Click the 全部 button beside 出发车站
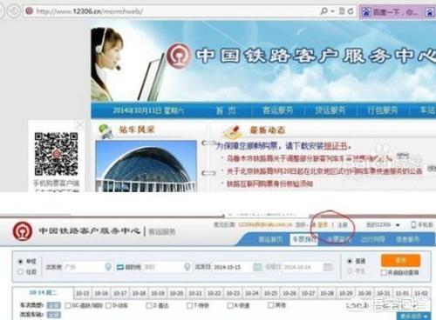This screenshot has height=320, width=436. [54, 315]
